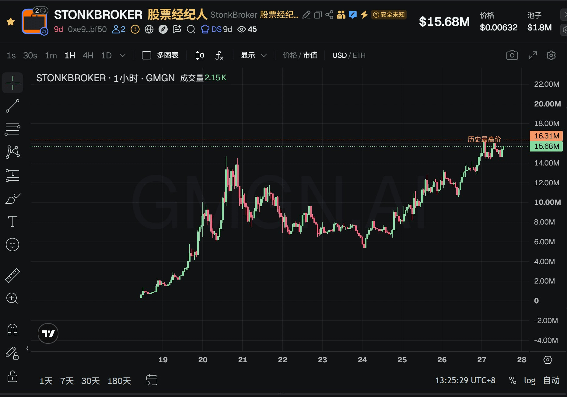The width and height of the screenshot is (567, 397).
Task: Open the 安全未知 security badge
Action: click(389, 15)
